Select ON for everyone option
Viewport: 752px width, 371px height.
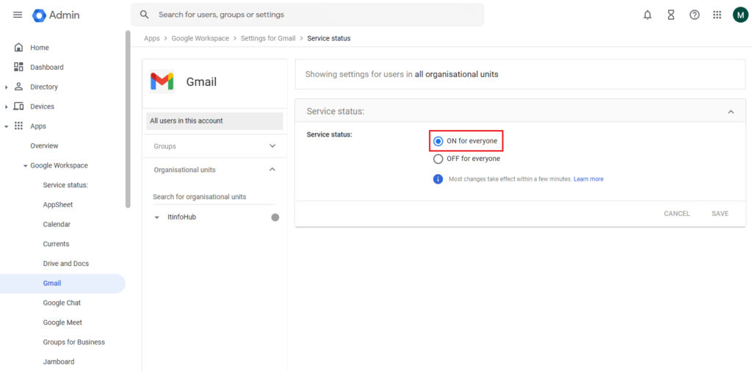tap(438, 141)
